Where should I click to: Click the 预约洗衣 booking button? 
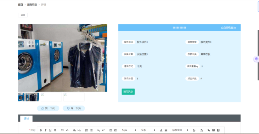pyautogui.click(x=128, y=92)
